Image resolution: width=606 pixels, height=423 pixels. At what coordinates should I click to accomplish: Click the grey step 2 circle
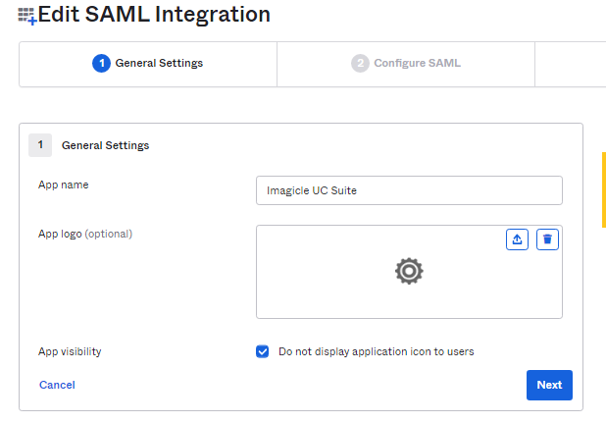(x=360, y=64)
